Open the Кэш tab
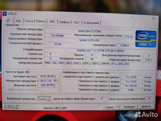 pyautogui.click(x=18, y=21)
